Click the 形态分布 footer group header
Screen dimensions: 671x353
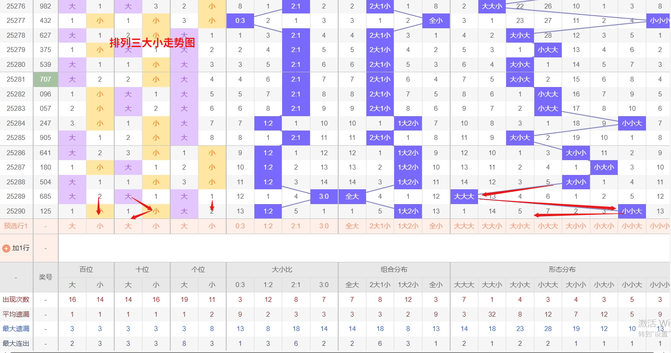pyautogui.click(x=562, y=270)
